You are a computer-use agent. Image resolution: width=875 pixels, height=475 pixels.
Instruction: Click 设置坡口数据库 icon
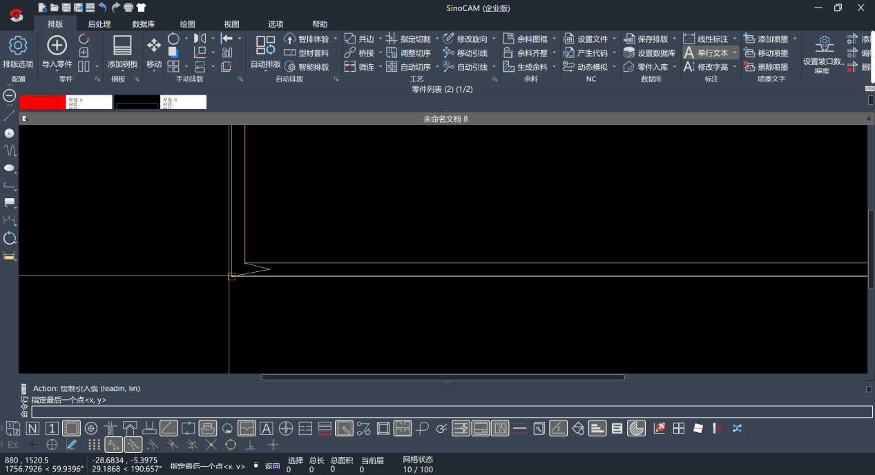(x=824, y=46)
